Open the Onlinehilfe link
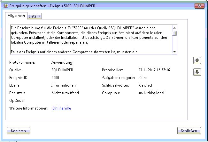 (61, 108)
